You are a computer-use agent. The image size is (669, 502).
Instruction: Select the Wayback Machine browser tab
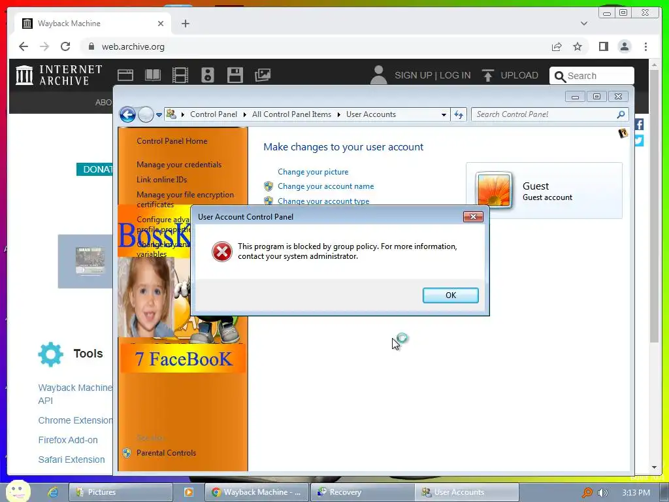93,24
